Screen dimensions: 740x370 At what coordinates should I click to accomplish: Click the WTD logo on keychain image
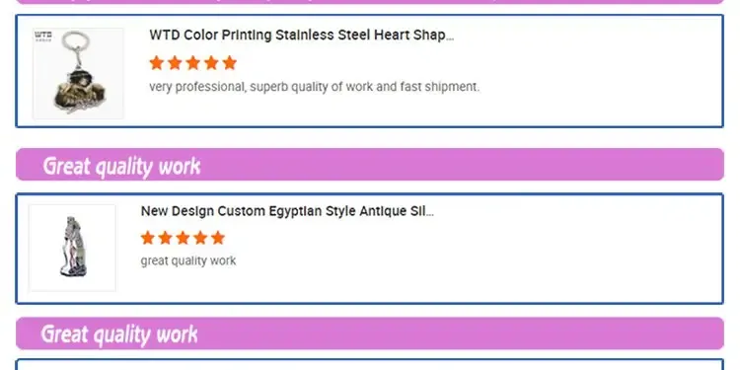tap(43, 36)
